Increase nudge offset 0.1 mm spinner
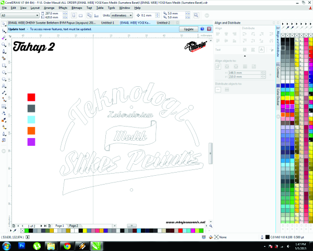 pyautogui.click(x=158, y=14)
